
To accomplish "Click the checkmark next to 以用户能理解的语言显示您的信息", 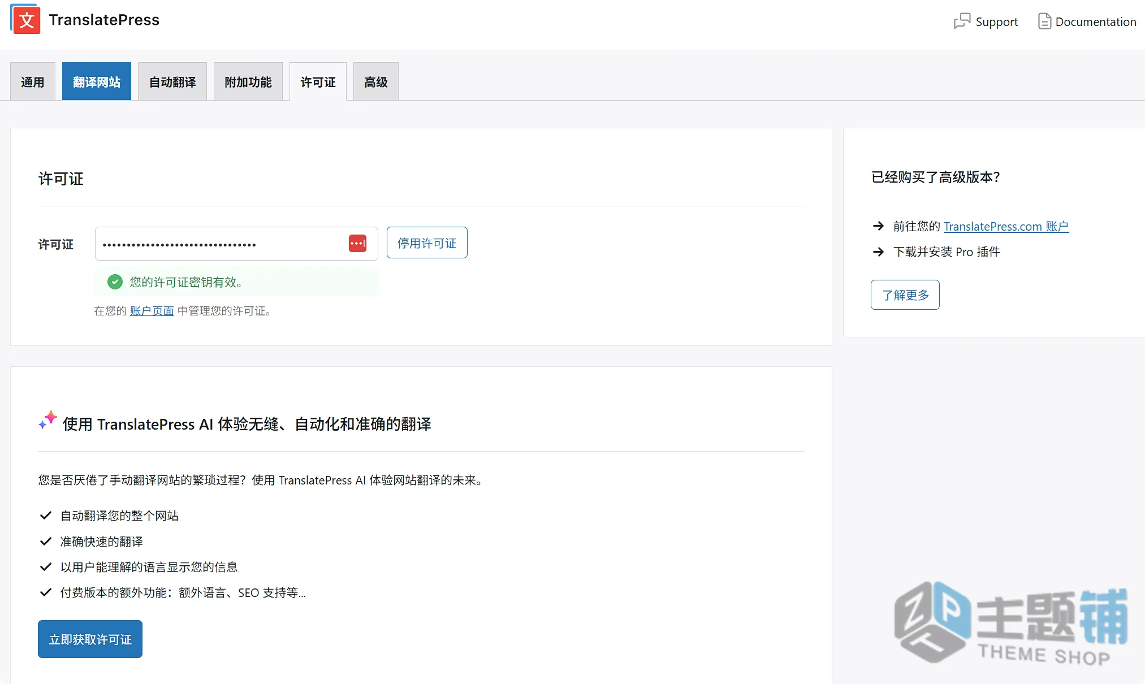I will [x=46, y=567].
